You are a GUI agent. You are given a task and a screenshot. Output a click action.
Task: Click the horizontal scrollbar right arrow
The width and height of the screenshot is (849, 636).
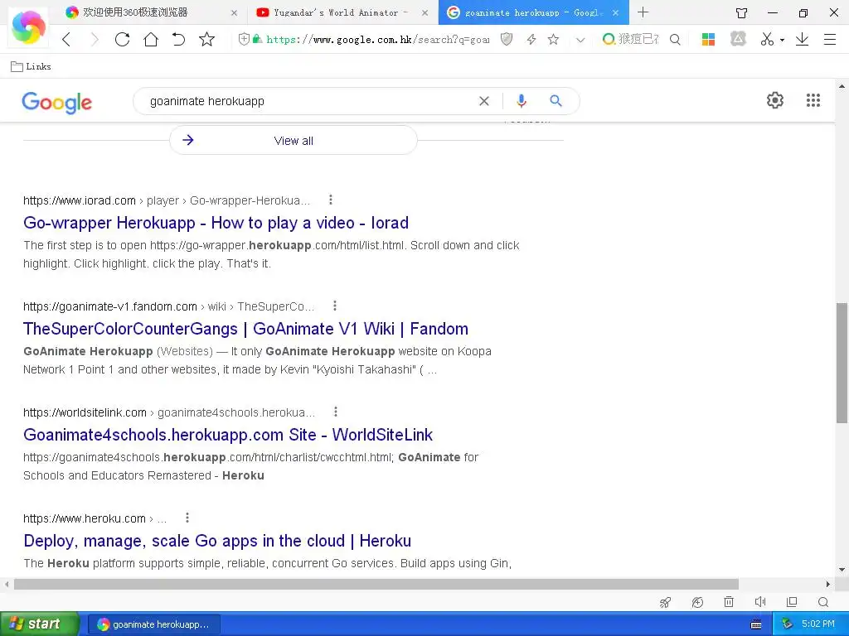coord(828,584)
